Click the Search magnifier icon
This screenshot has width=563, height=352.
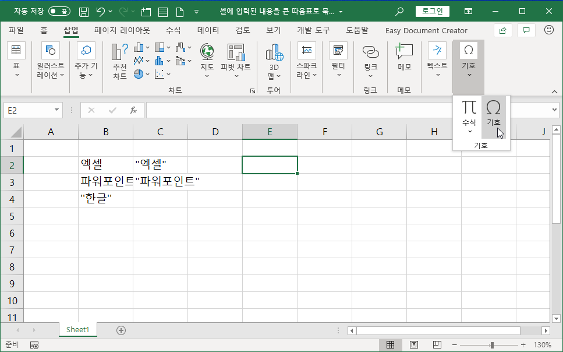399,12
